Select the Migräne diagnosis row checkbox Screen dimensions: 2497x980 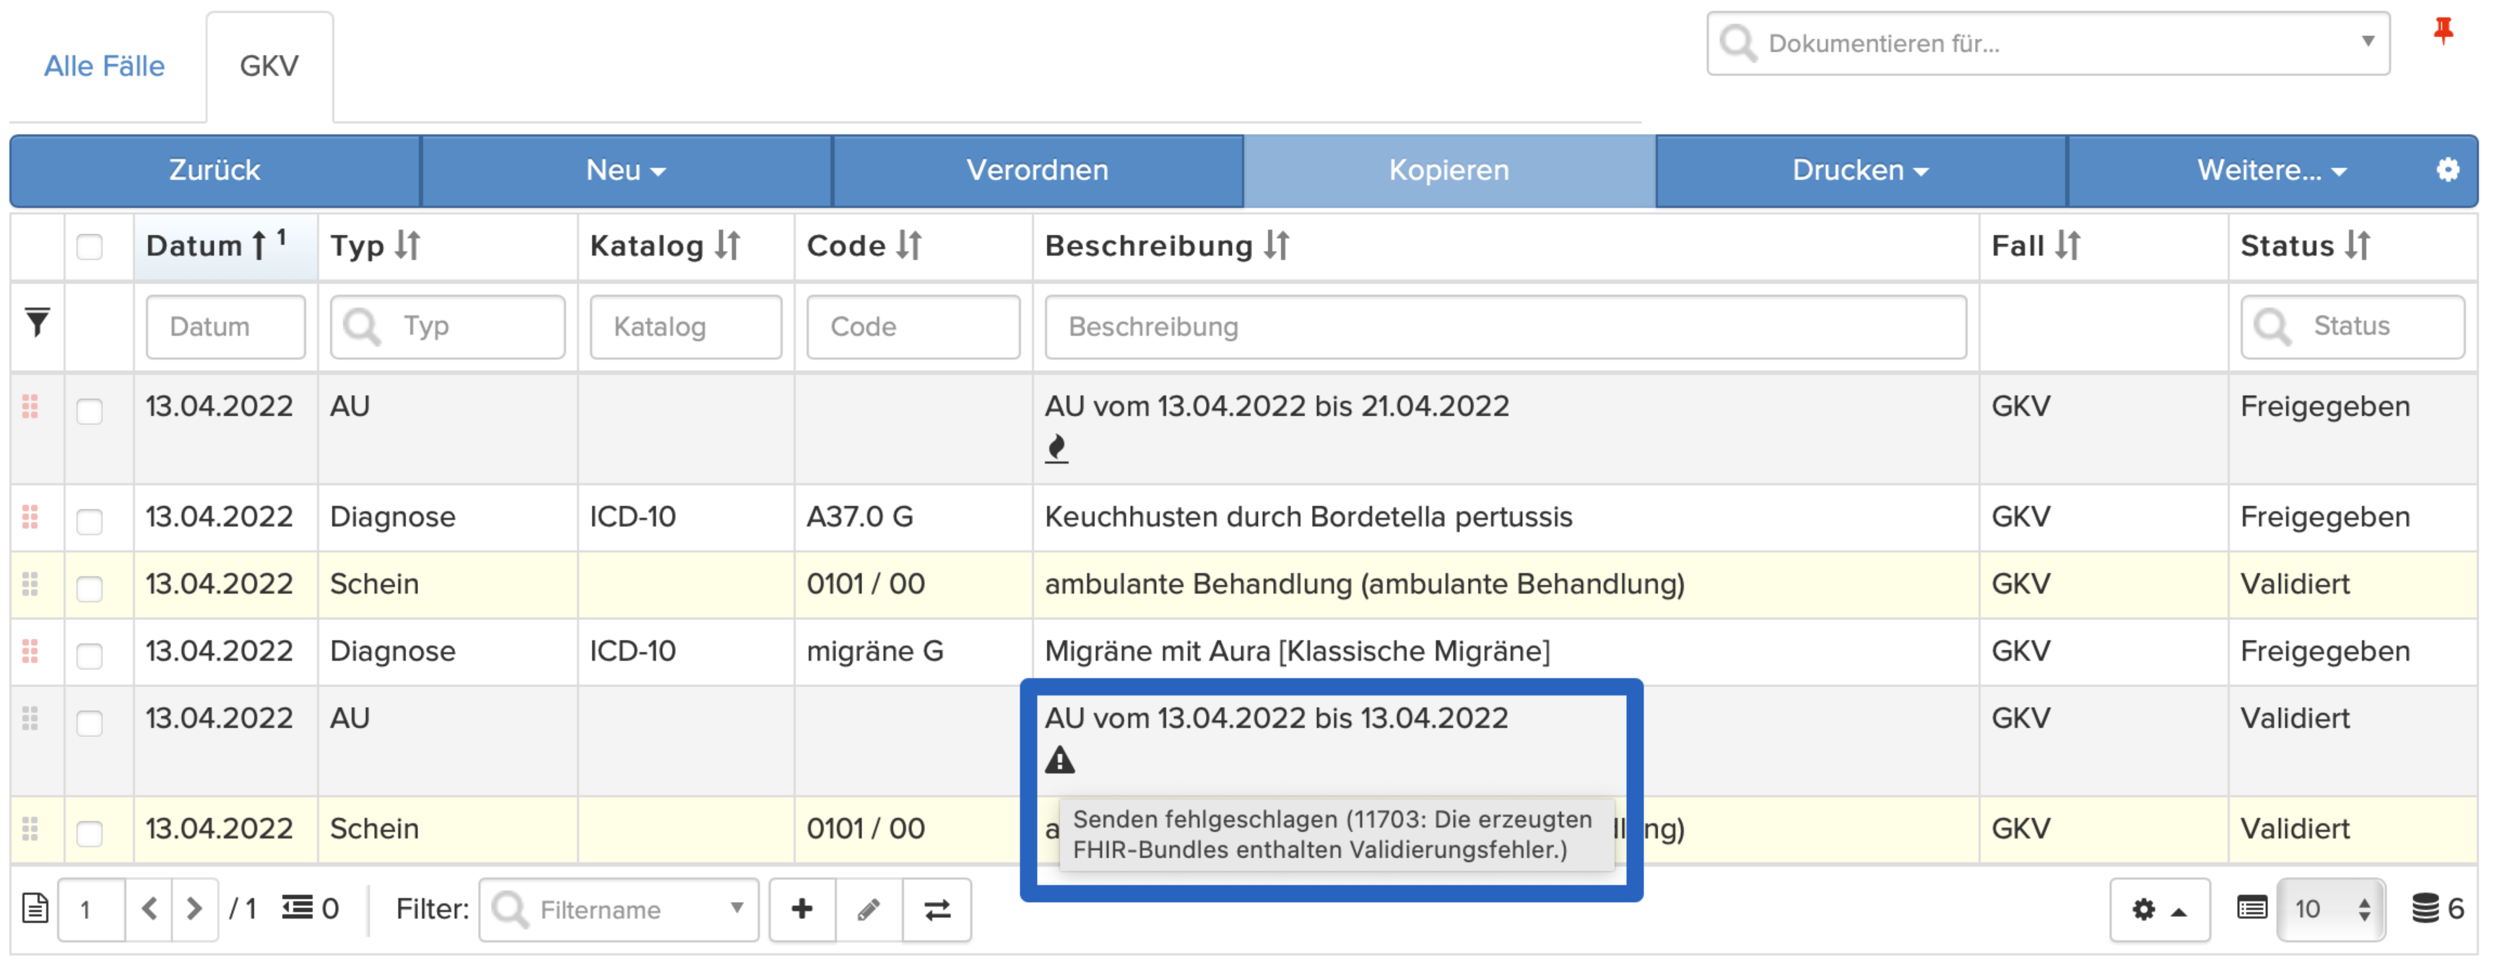click(90, 656)
